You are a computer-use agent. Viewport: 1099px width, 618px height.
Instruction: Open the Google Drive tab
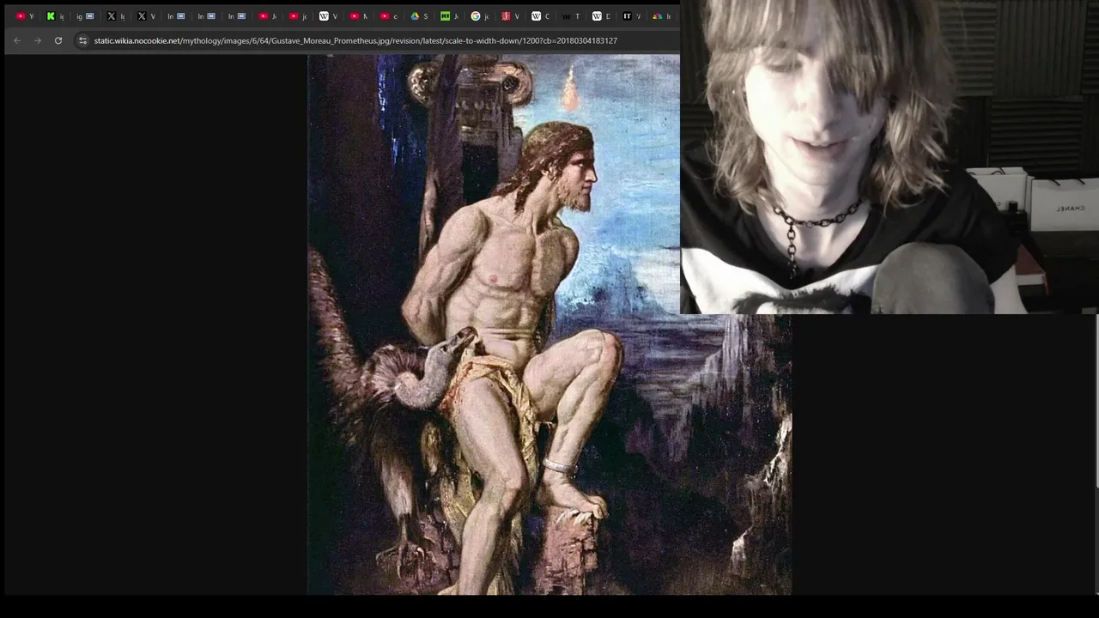click(x=419, y=16)
